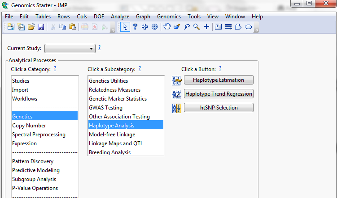Launch the Haplotype Trend Regression button

pos(219,94)
